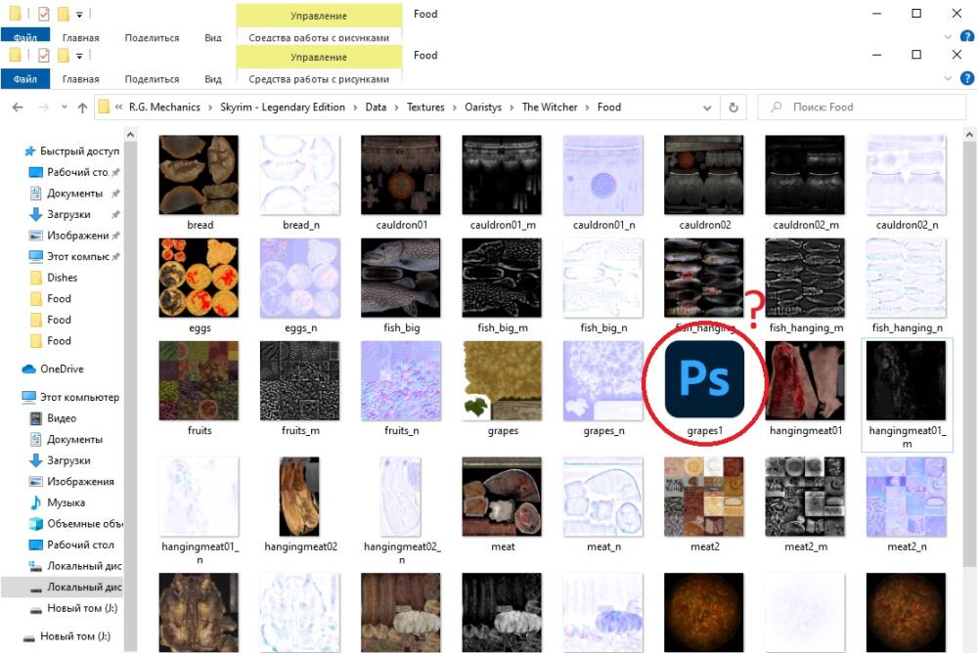
Task: Expand the chevron after Data in path
Action: [397, 108]
